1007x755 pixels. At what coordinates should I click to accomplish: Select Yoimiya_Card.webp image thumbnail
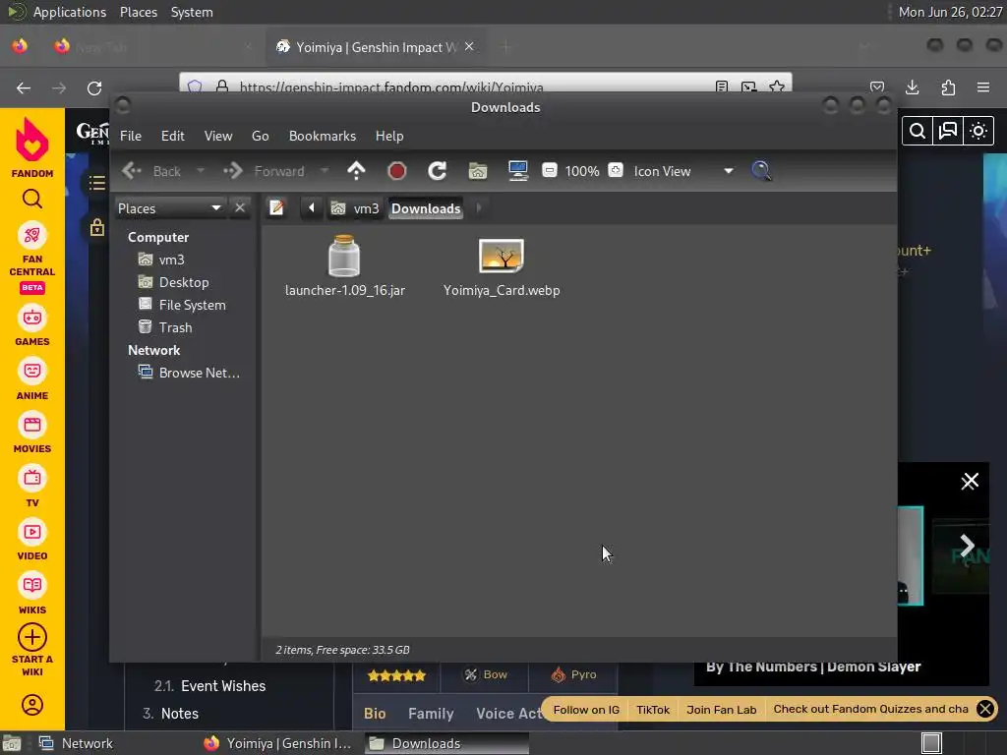(501, 256)
